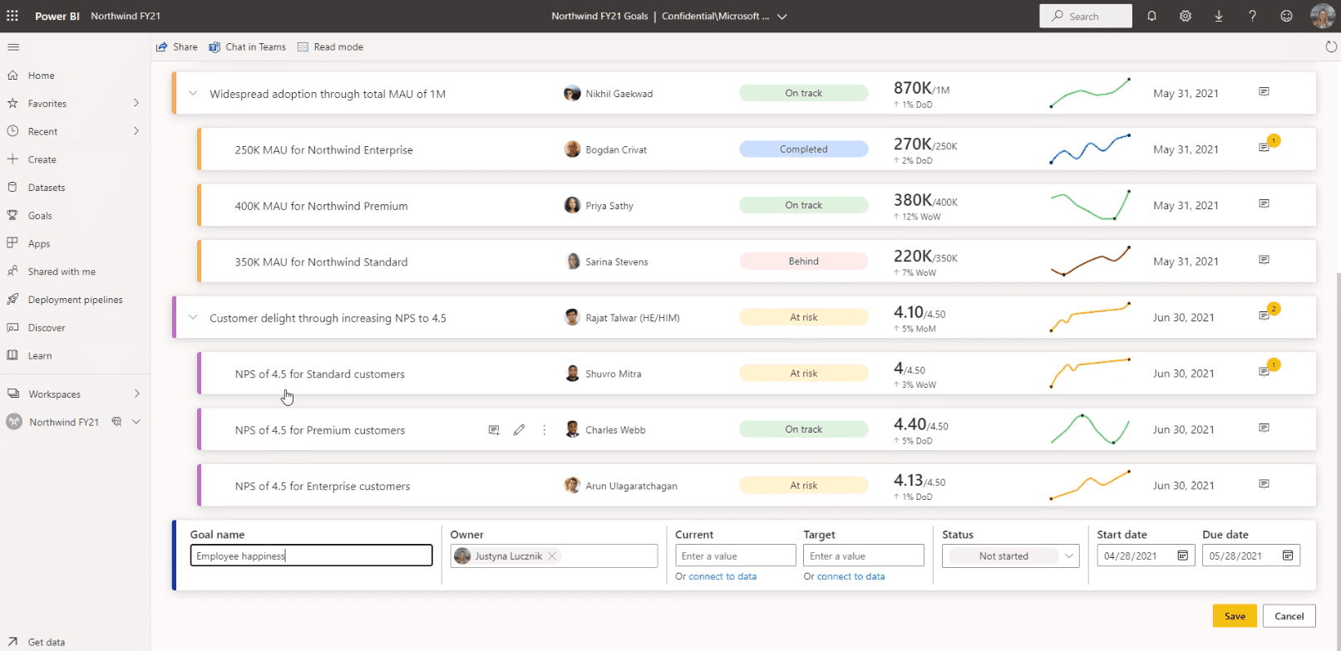Click the feedback smiley icon

(1286, 16)
